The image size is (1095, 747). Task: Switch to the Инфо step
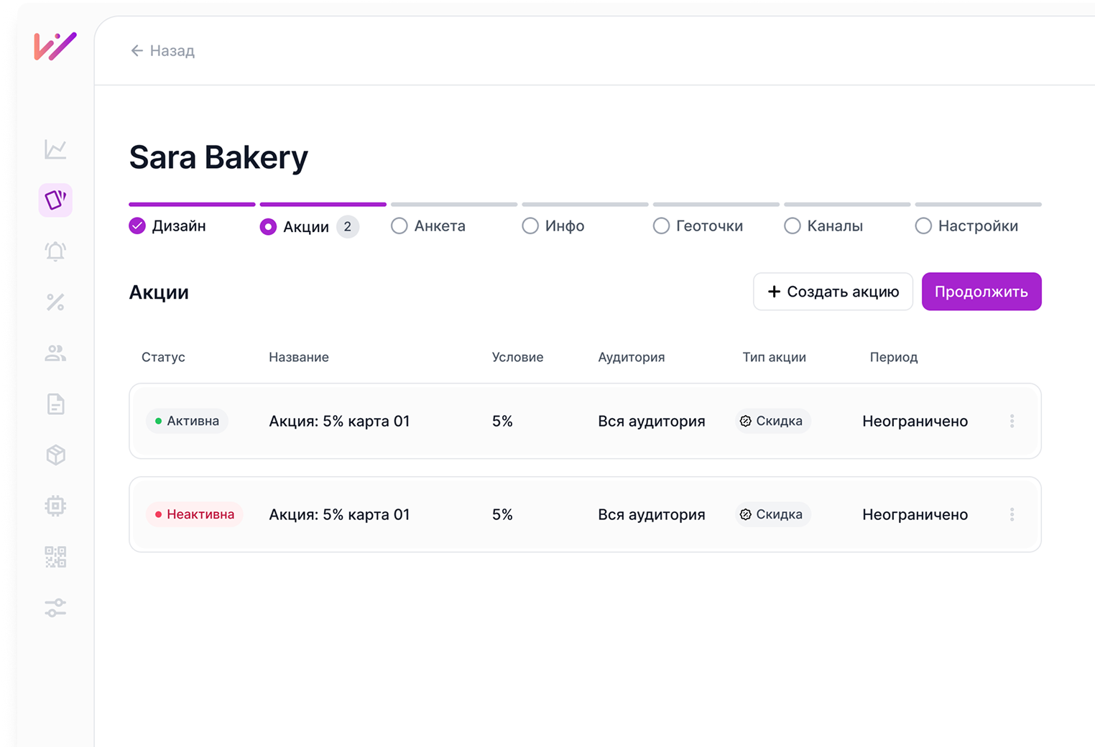[x=553, y=226]
